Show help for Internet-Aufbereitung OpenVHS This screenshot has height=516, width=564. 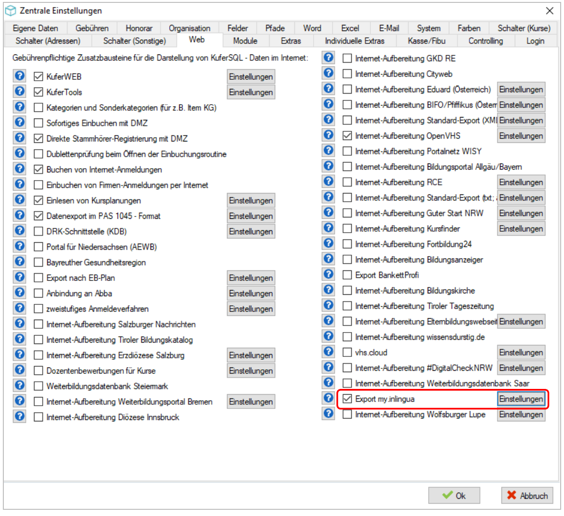(x=328, y=135)
